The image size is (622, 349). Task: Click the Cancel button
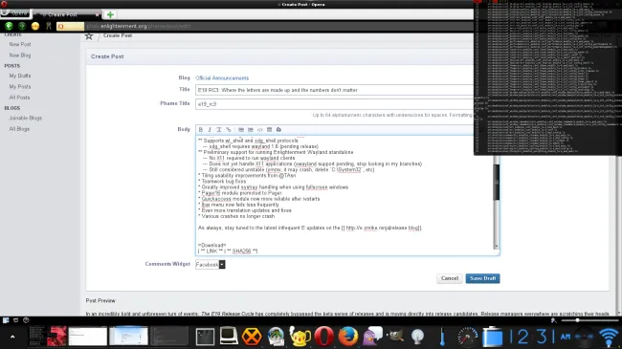coord(450,278)
